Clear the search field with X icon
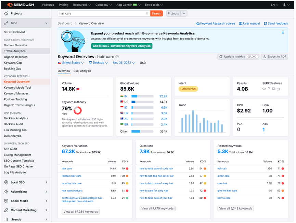 [147, 14]
